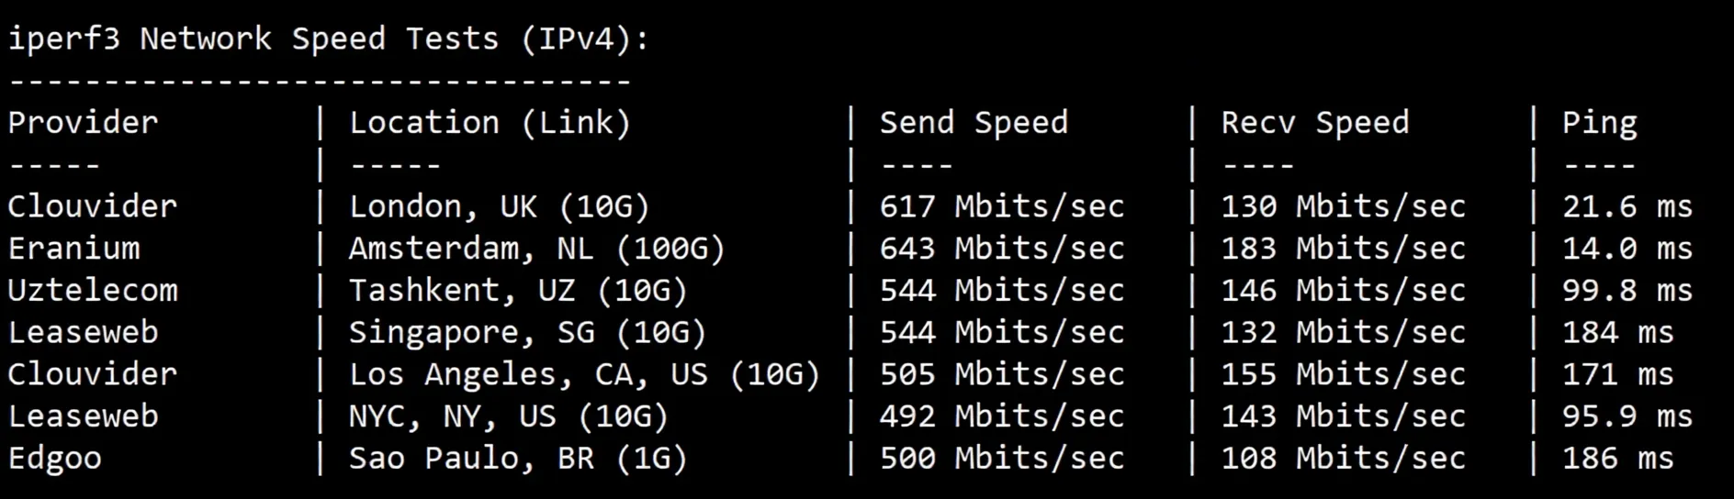Select the Uztelecom provider name

click(x=93, y=291)
